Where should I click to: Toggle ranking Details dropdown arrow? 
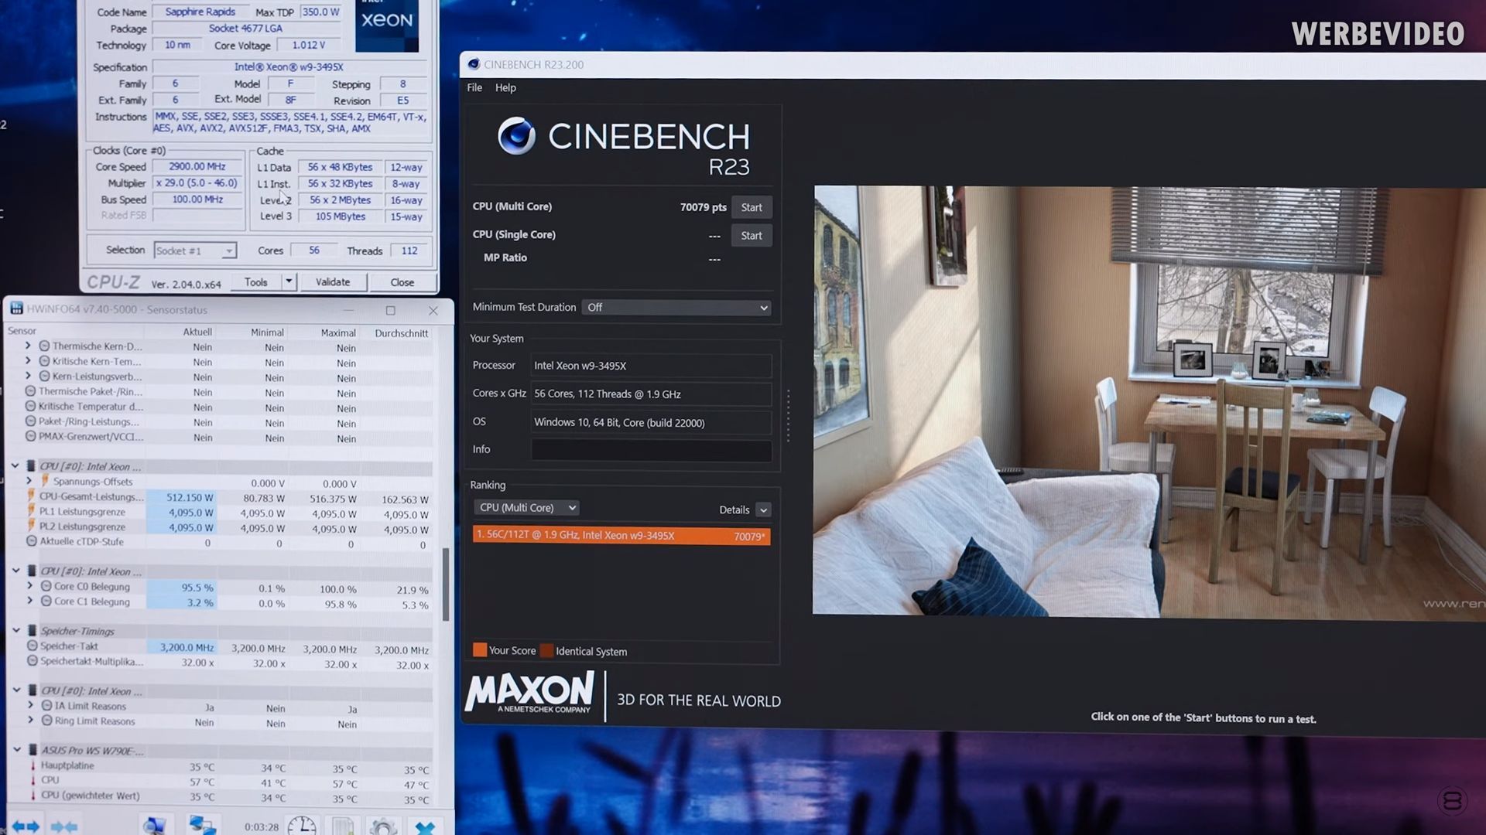click(x=763, y=510)
